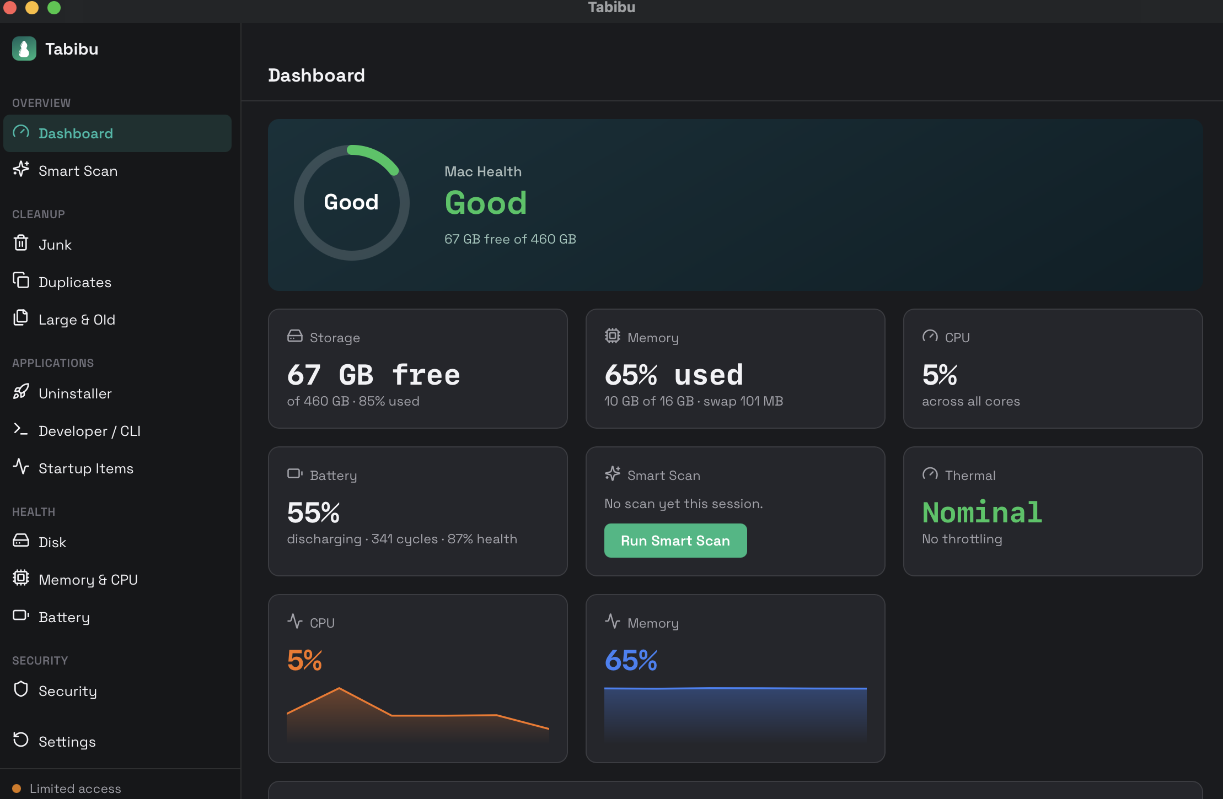Click the Startup Items pulse icon
This screenshot has height=799, width=1223.
(x=21, y=467)
